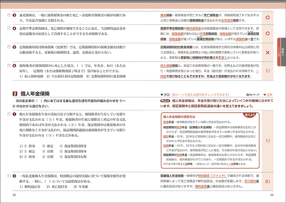Check the box for 個人年金保険 question 1
Screen dimensions: 286x203
pos(9,114)
